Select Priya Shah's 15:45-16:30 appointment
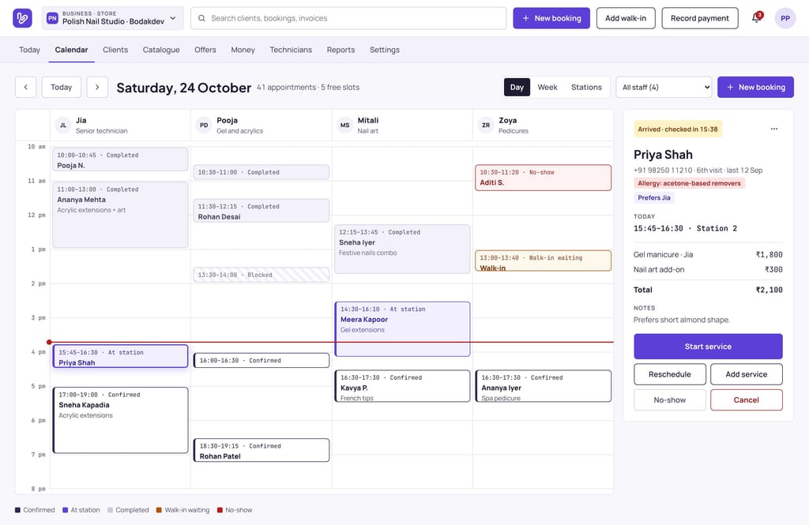Screen dimensions: 809x525 (120, 356)
